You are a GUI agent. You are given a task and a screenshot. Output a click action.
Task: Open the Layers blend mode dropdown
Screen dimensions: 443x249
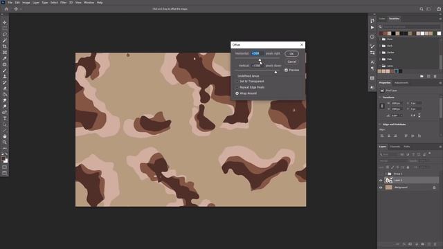(x=393, y=161)
